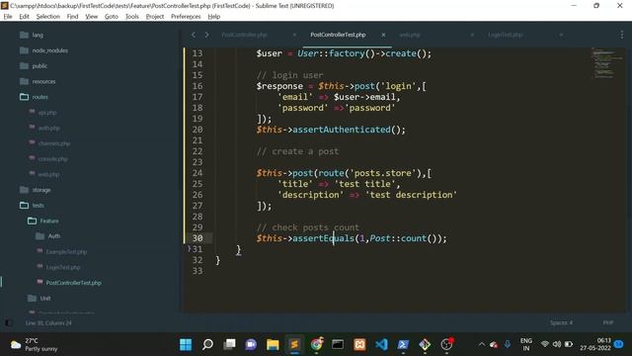Switch to the LoginTest.php tab
The height and width of the screenshot is (356, 632).
point(505,35)
